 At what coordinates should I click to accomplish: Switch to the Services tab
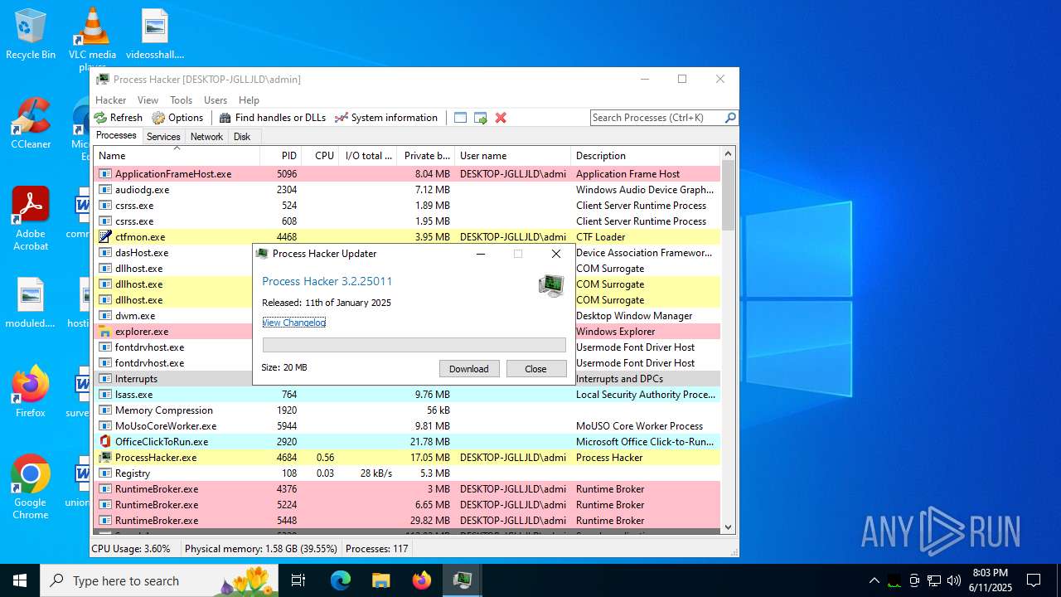163,137
